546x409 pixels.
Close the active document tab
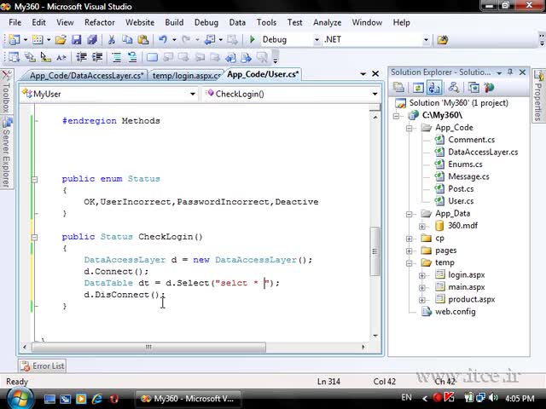point(375,74)
